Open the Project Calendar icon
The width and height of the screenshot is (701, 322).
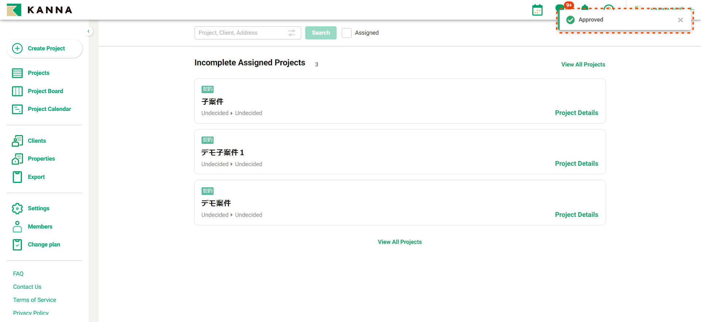pyautogui.click(x=17, y=109)
